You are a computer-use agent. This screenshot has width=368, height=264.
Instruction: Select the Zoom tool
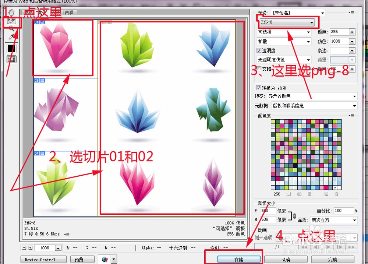point(11,28)
